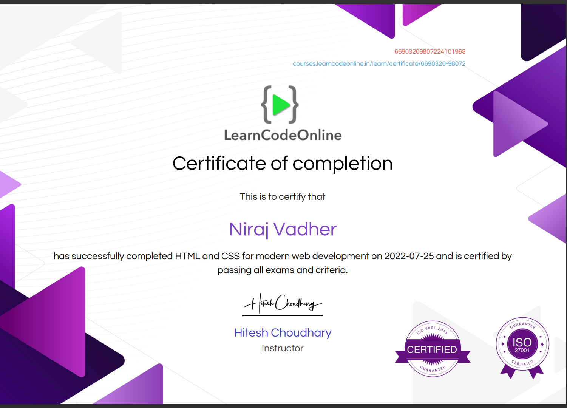Click the printed instructor name Hitesh Choudhary
The height and width of the screenshot is (408, 567).
click(283, 333)
